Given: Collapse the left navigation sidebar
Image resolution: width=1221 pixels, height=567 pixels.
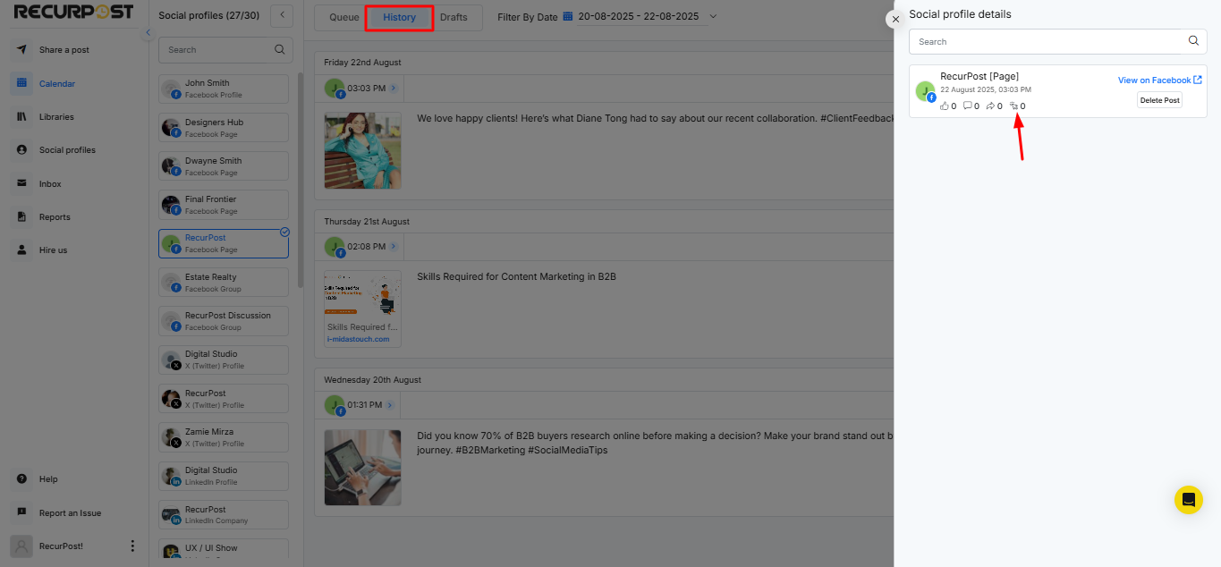Looking at the screenshot, I should 148,33.
